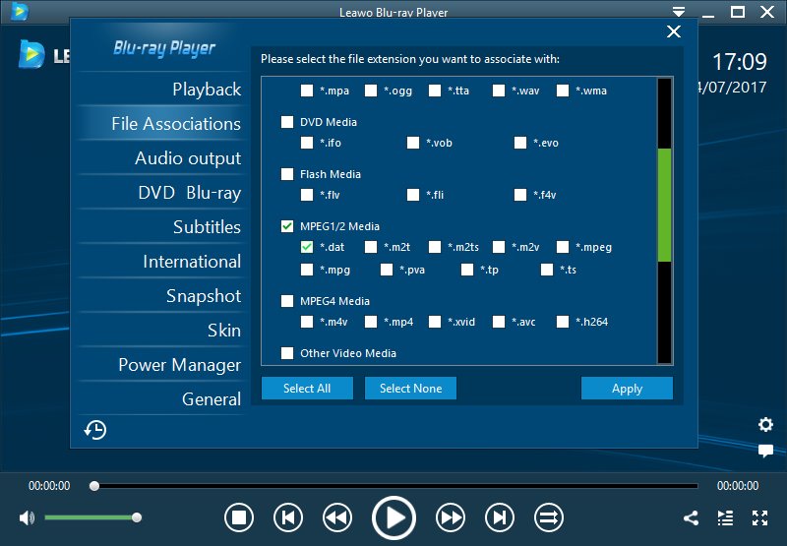Click the restore defaults clock icon
The image size is (787, 546).
coord(95,430)
